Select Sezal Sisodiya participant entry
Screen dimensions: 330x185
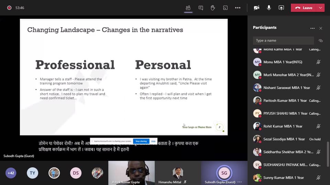point(284,139)
